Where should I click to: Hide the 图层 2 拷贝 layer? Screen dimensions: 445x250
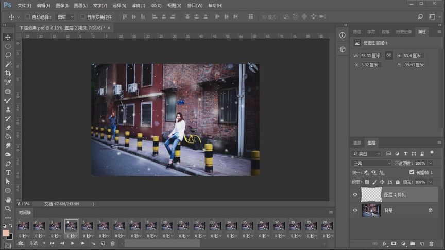click(x=355, y=195)
